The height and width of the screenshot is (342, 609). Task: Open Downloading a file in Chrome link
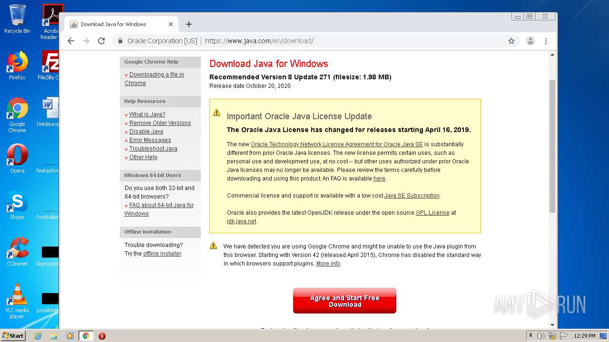coord(154,79)
